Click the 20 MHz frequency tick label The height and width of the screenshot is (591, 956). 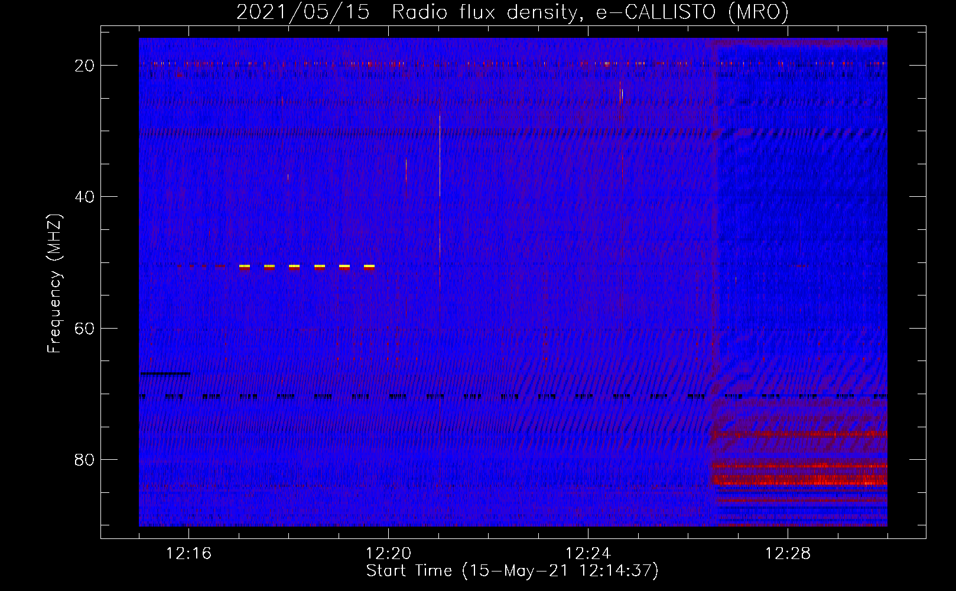coord(84,65)
